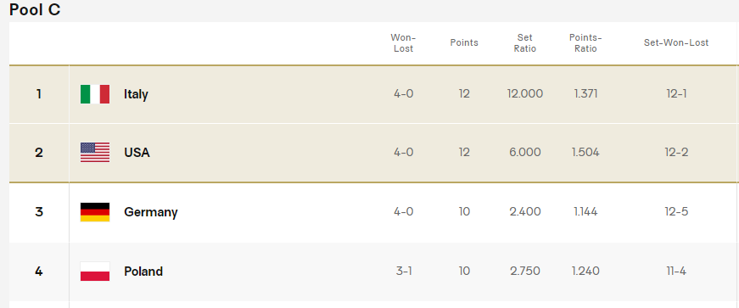The image size is (739, 308).
Task: Open the Poland team link
Action: [x=143, y=272]
